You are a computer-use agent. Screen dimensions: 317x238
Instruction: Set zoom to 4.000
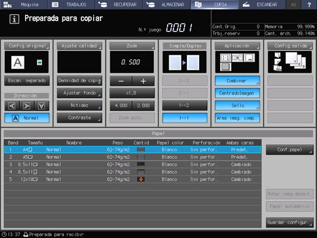121,106
